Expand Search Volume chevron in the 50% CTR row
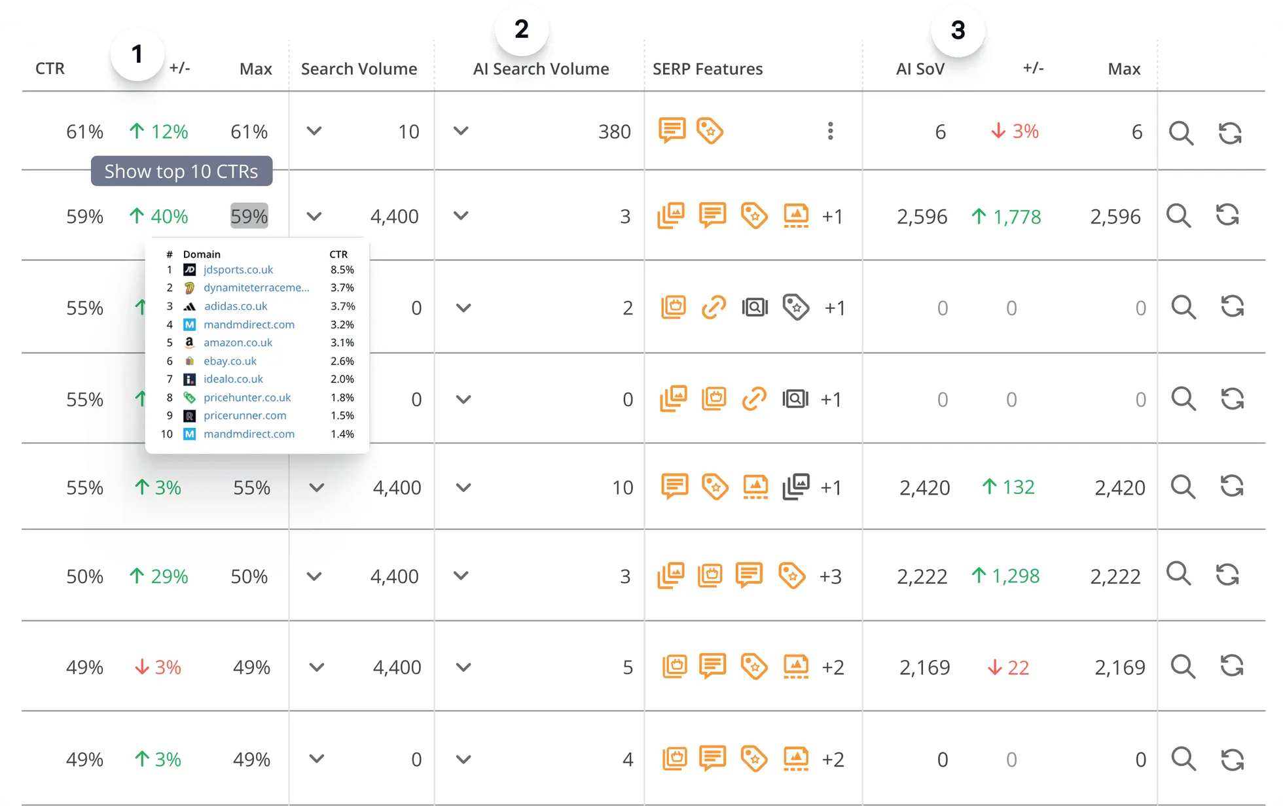This screenshot has width=1283, height=806. click(x=314, y=576)
